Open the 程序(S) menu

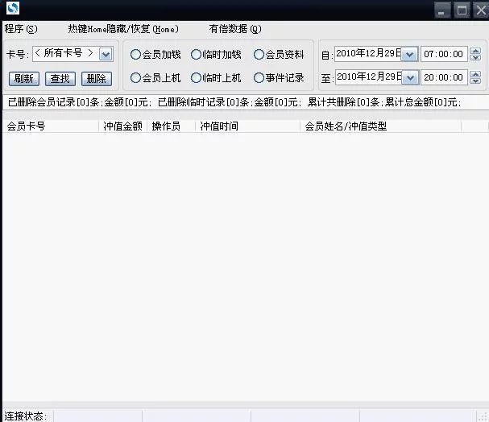pos(21,29)
